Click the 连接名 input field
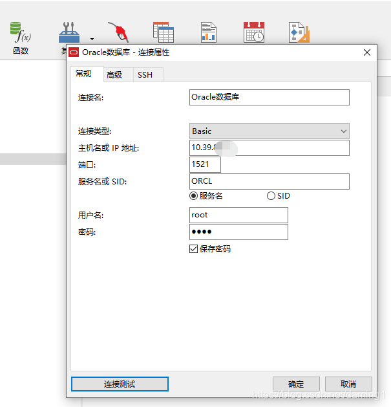391x407 pixels. [x=269, y=97]
